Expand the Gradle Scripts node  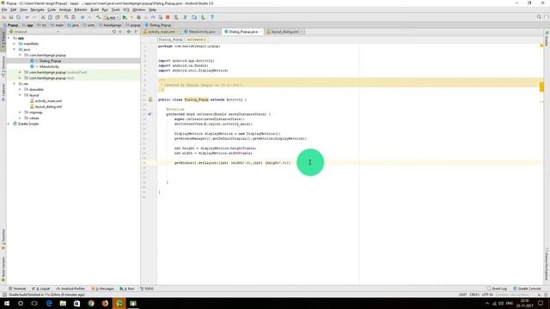pyautogui.click(x=9, y=124)
